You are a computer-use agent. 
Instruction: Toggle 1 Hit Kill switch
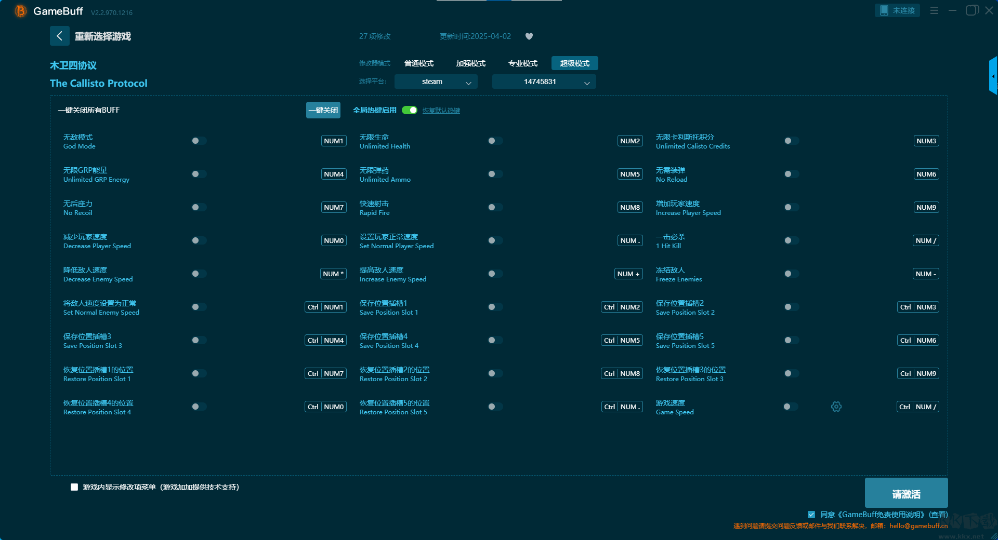coord(792,240)
